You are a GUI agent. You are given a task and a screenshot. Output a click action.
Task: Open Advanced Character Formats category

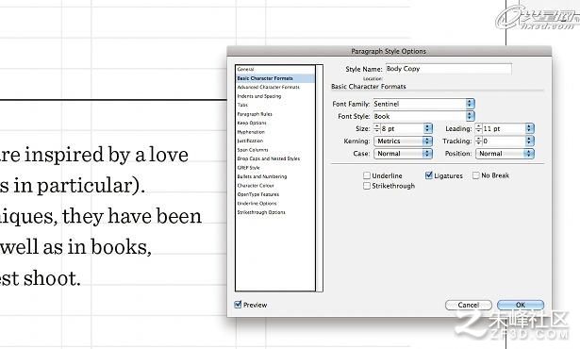click(268, 88)
